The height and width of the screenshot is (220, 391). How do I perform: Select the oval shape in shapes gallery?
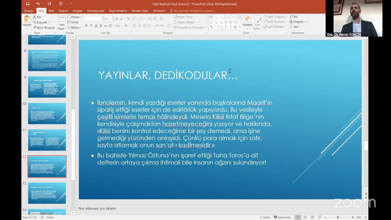pos(231,17)
